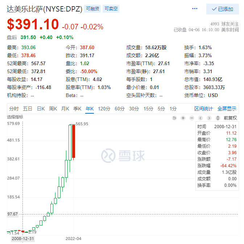Click the 已添加 watchlist button
Viewport: 244px width, 244px height.
tap(223, 9)
